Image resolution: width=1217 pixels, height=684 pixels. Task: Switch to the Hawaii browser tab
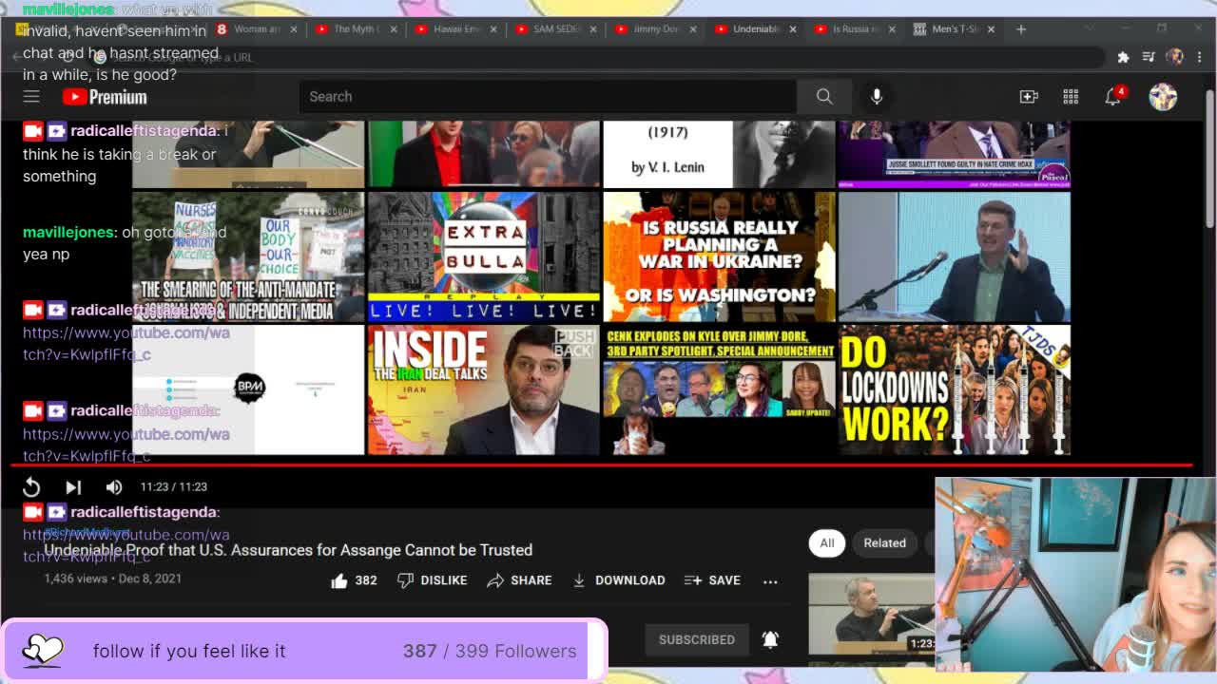click(454, 29)
